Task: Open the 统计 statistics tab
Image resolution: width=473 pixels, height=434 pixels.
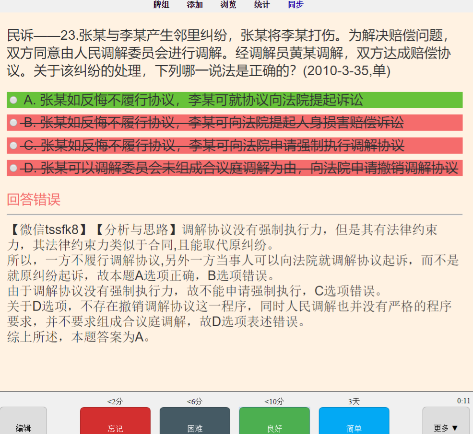Action: pyautogui.click(x=261, y=4)
